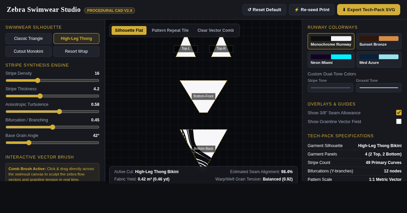
Task: Click the Top-L panel label
Action: [x=186, y=49]
